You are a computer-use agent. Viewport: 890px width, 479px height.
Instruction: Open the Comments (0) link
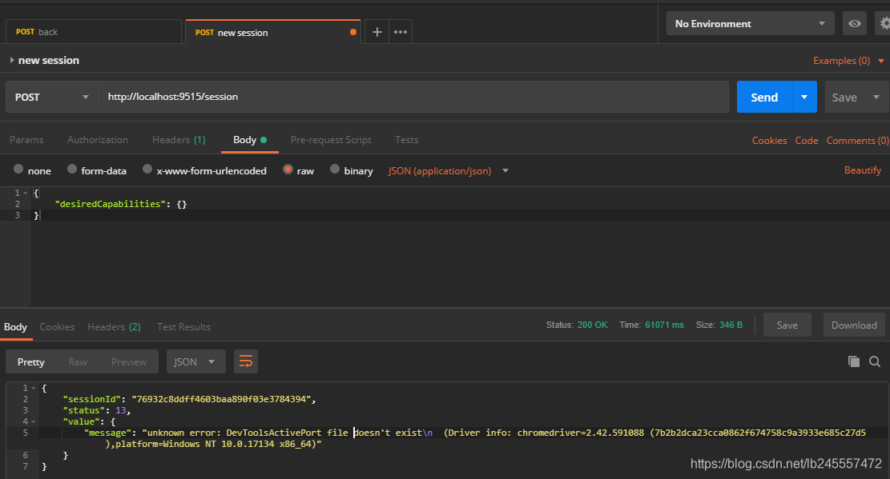coord(858,141)
